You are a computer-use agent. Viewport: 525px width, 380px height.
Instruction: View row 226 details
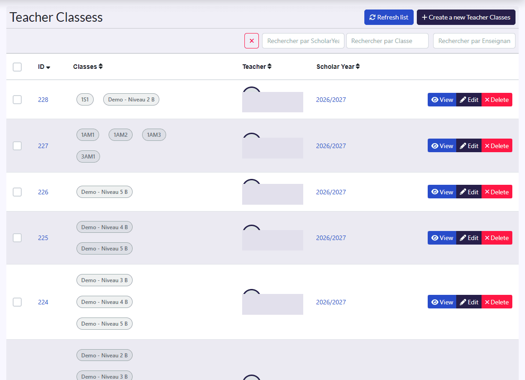(x=442, y=192)
